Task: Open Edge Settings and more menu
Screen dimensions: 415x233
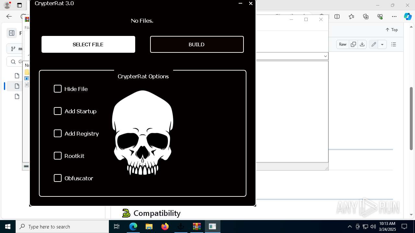Action: point(394,17)
